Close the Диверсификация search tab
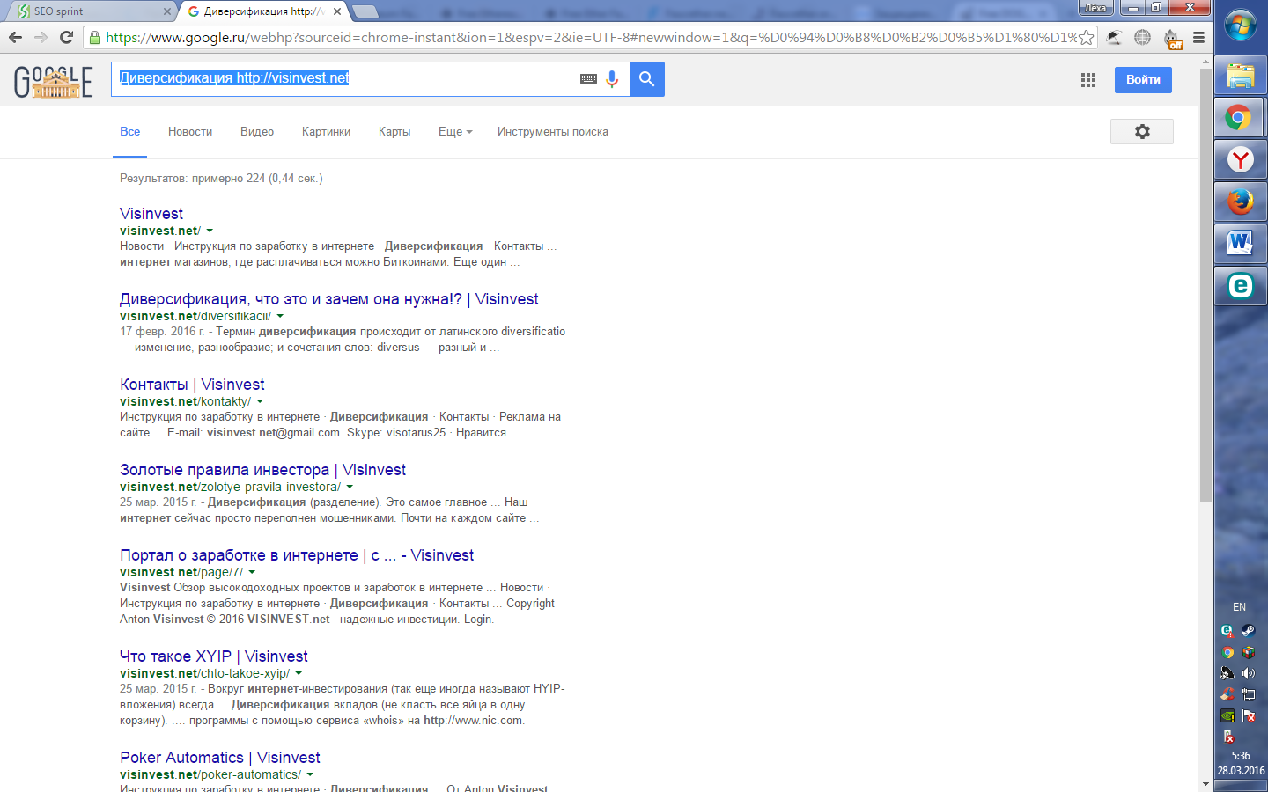Screen dimensions: 1268x792 pos(337,11)
